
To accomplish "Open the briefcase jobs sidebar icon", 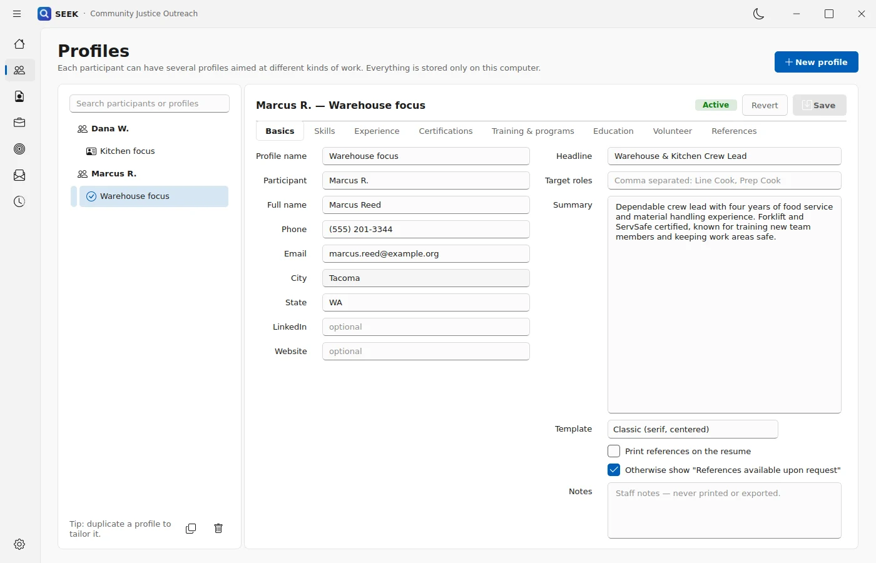I will (19, 123).
